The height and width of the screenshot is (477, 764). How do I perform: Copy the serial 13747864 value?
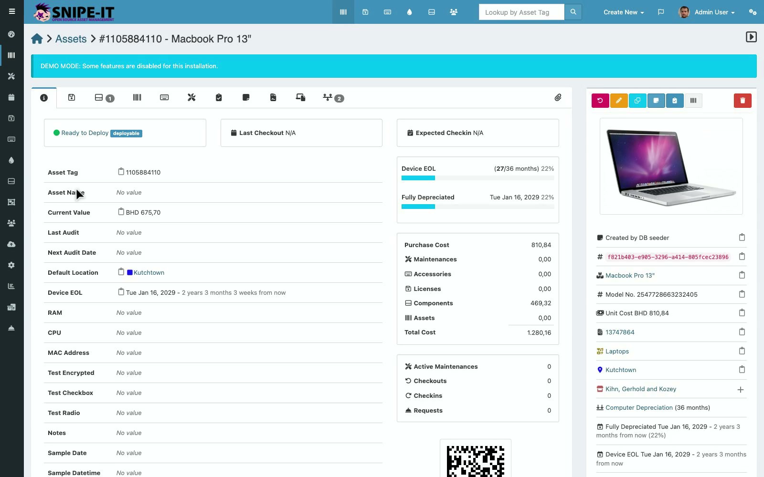coord(742,332)
